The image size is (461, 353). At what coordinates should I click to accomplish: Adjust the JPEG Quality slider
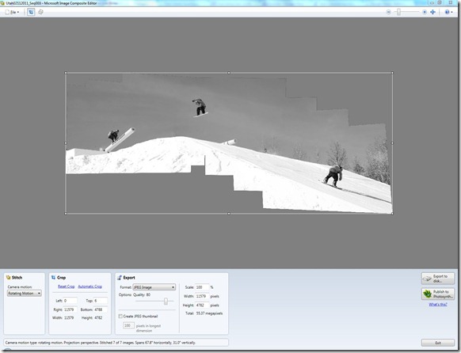click(x=166, y=301)
